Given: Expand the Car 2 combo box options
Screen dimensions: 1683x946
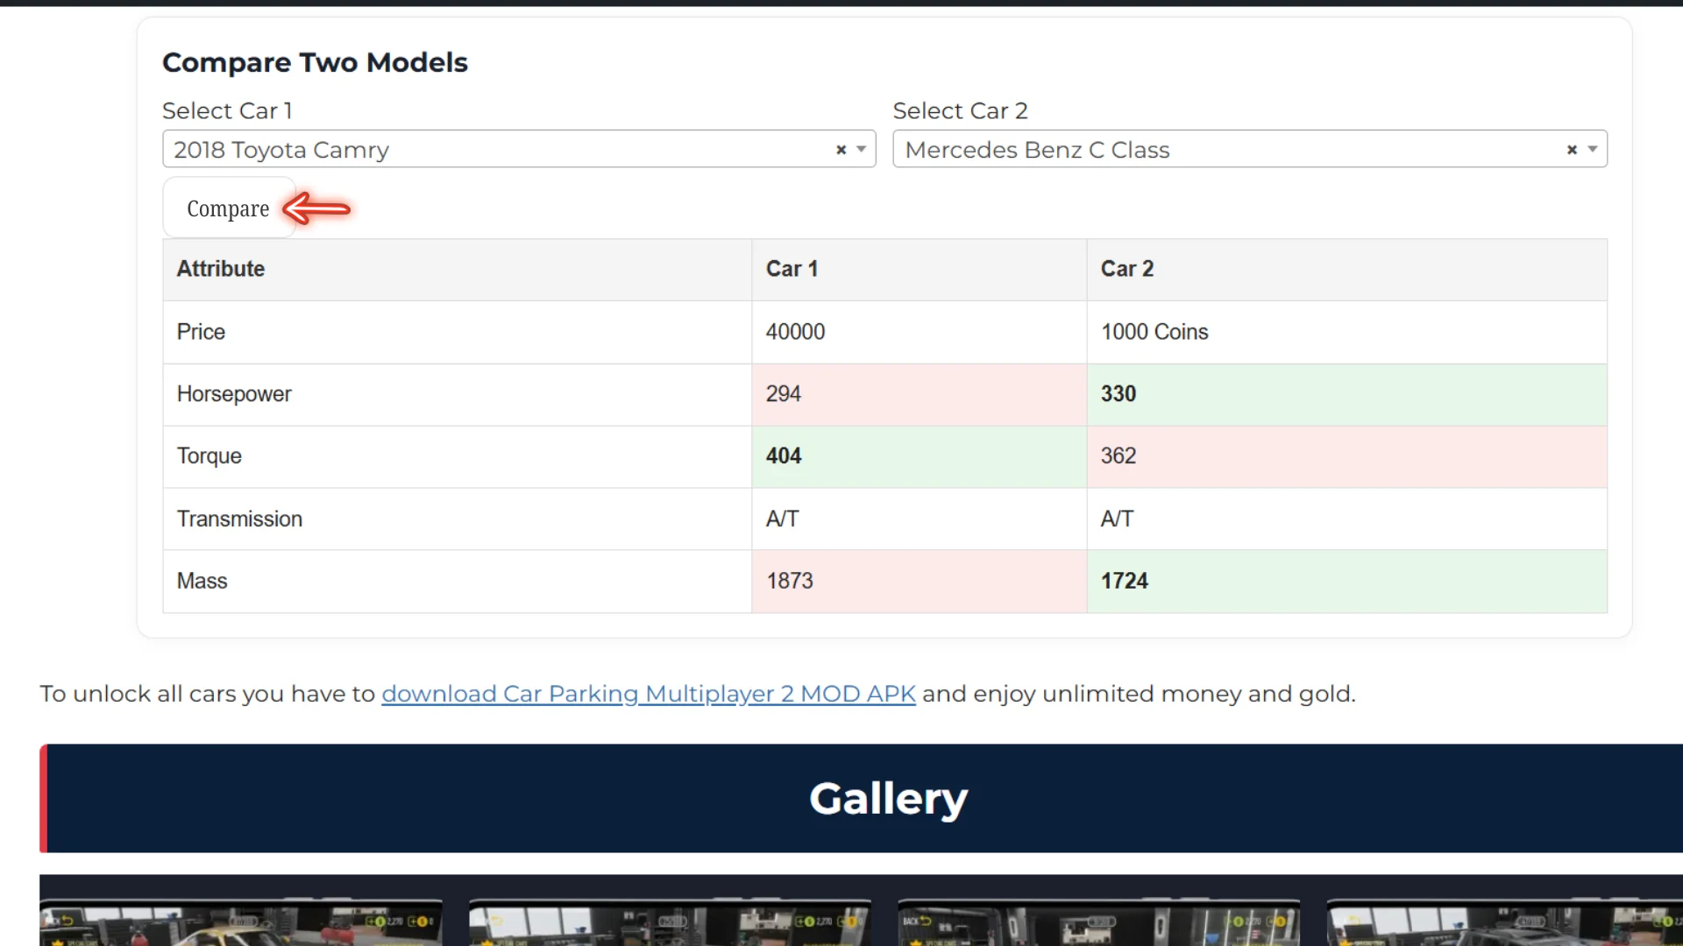Looking at the screenshot, I should tap(1590, 149).
